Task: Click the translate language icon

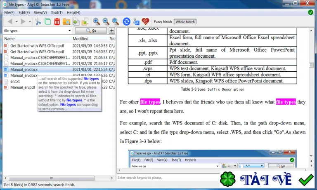Action: [x=136, y=21]
